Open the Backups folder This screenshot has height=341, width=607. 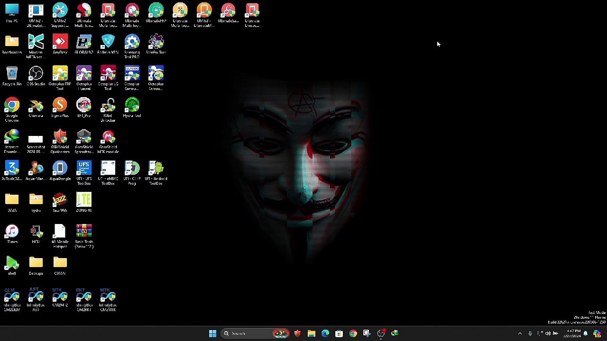[36, 266]
